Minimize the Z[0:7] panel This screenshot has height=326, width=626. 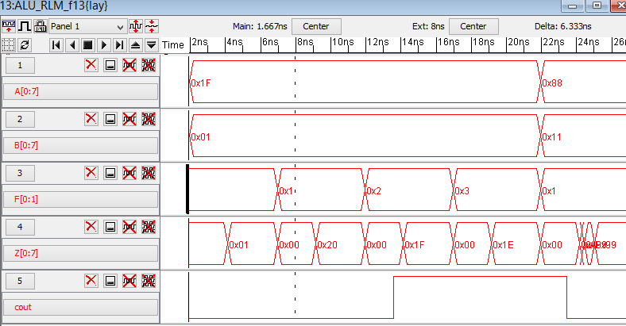(110, 227)
